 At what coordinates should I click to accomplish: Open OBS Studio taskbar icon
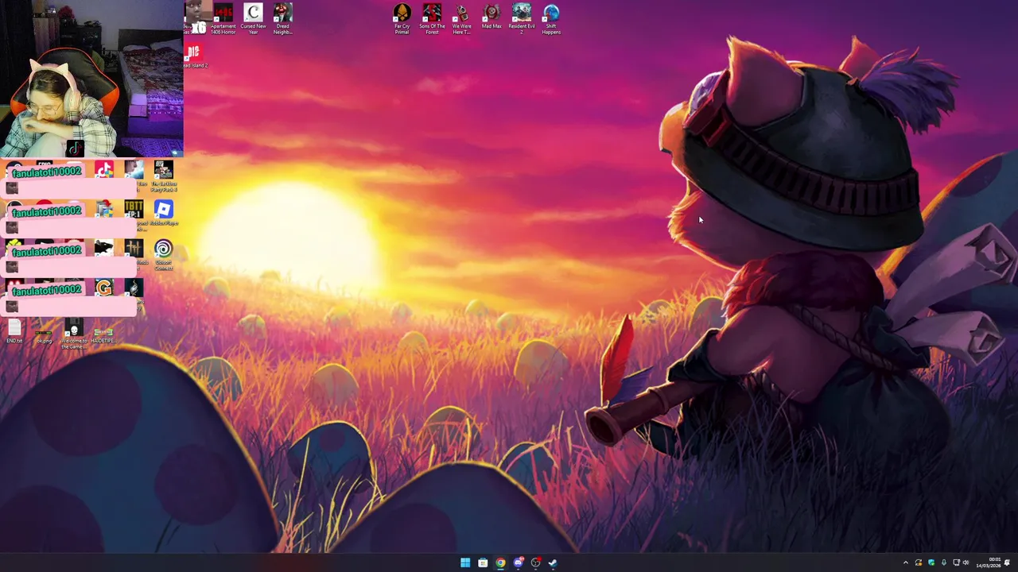[x=536, y=563]
